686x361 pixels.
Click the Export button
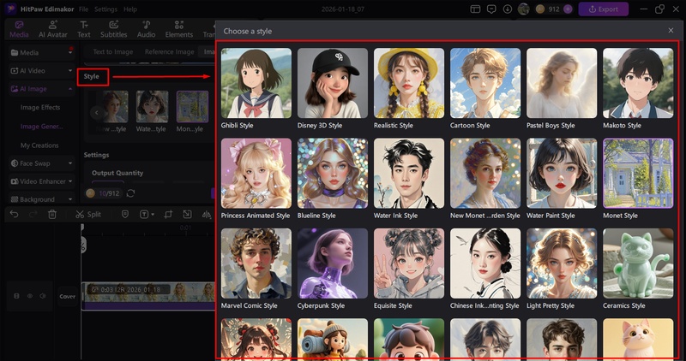(x=604, y=9)
